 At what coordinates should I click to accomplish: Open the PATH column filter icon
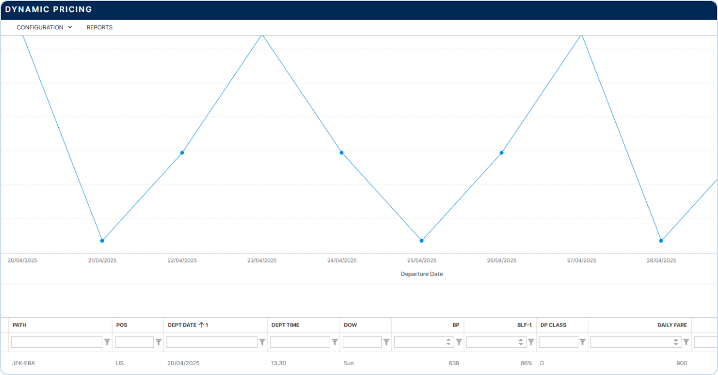[107, 342]
